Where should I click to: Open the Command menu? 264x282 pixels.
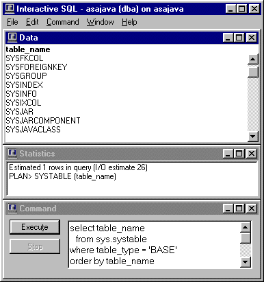click(x=63, y=22)
